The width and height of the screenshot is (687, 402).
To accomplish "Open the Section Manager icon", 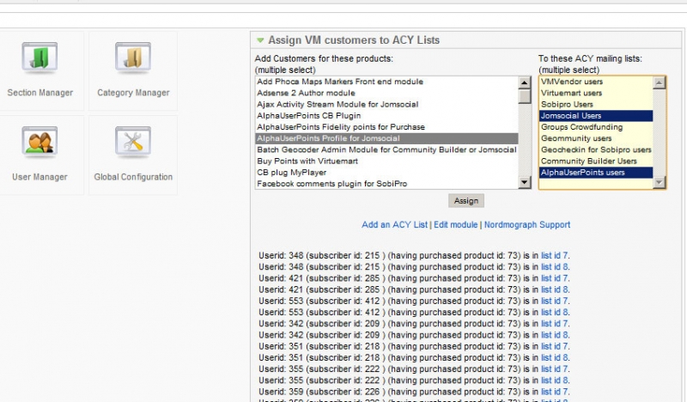I will [x=40, y=57].
